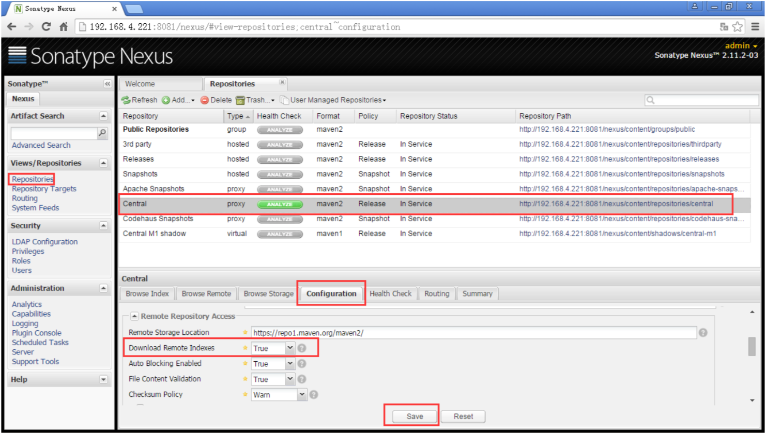Select the Nexus sidebar tab

point(22,99)
